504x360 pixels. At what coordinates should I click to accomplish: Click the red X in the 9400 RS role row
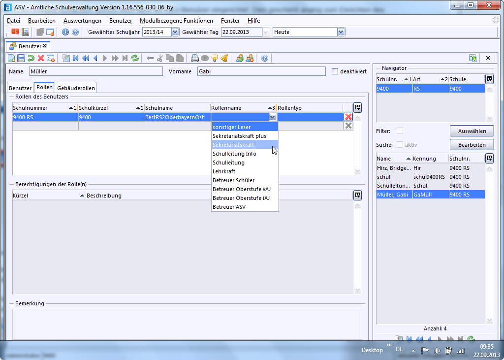pos(348,117)
